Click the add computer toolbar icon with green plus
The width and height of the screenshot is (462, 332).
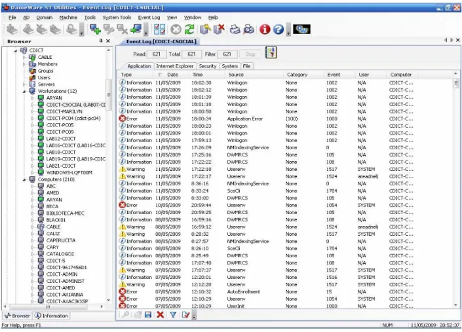point(95,29)
